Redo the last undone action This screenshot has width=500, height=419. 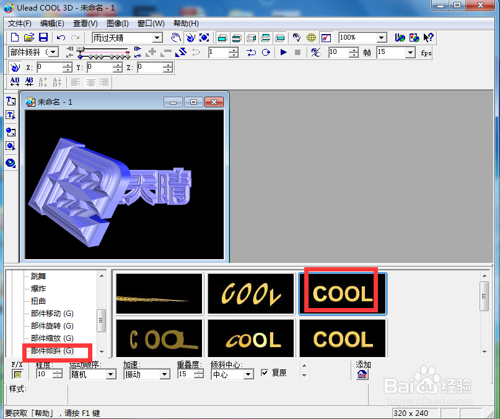click(x=75, y=38)
